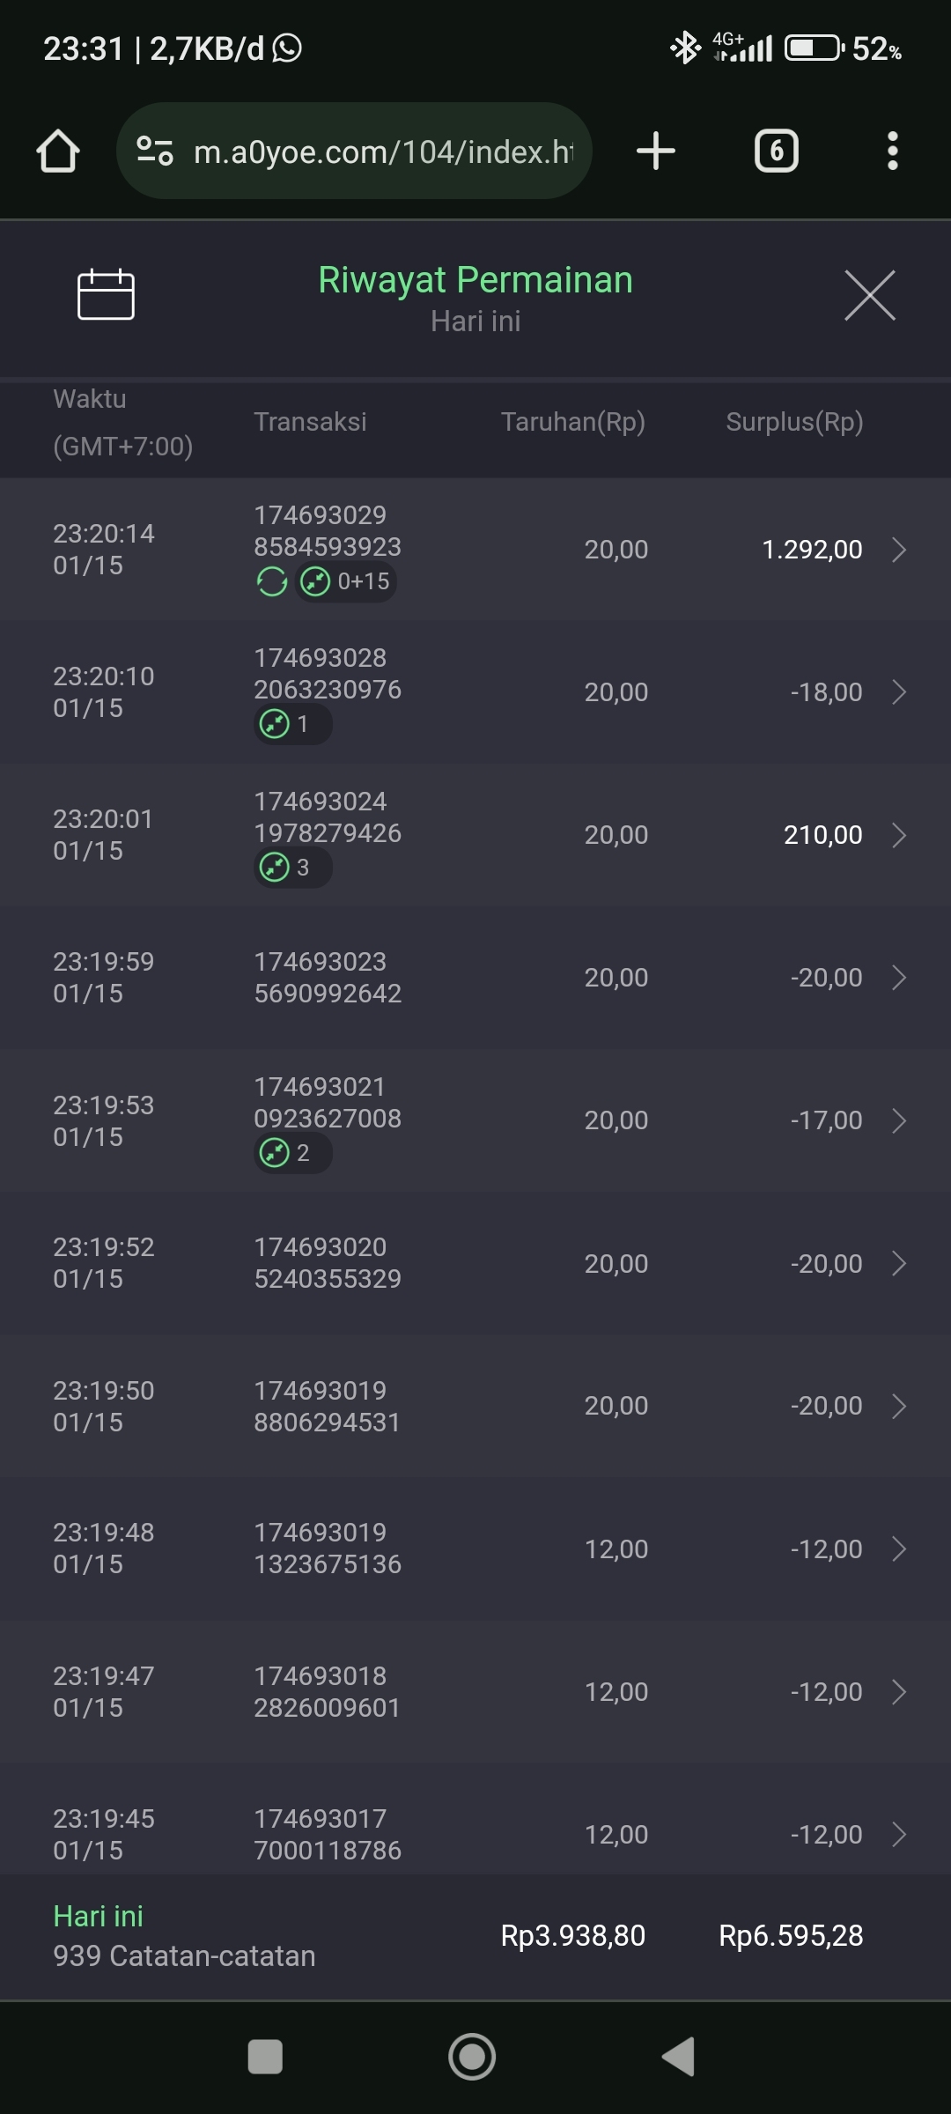Open the calendar date picker icon
The image size is (951, 2114).
click(x=106, y=294)
